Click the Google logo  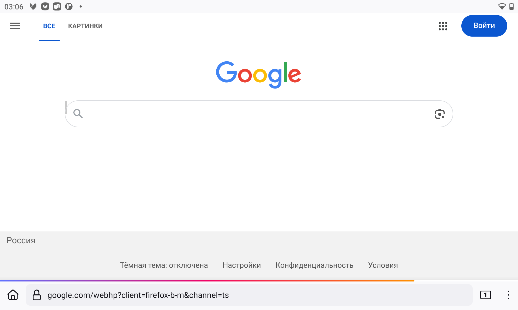[x=258, y=74]
